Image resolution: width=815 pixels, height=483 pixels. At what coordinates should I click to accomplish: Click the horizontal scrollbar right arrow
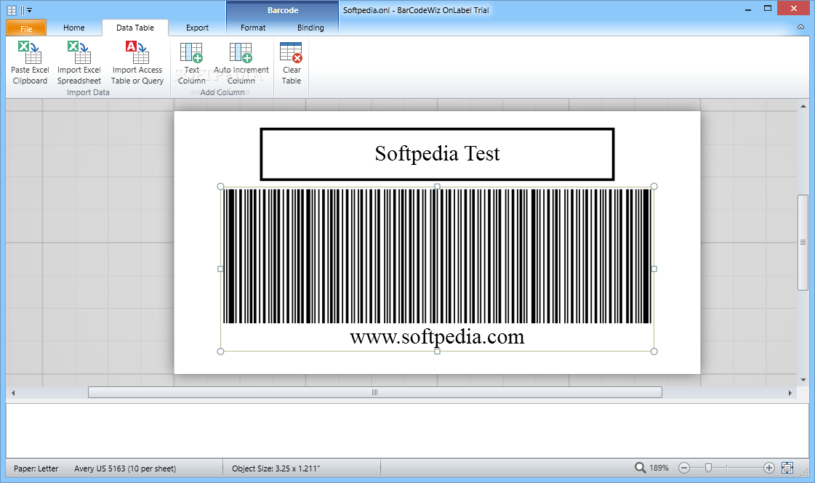[x=790, y=393]
